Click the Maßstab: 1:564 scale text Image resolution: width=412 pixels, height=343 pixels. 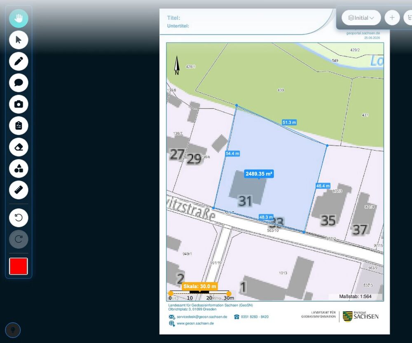(x=355, y=296)
